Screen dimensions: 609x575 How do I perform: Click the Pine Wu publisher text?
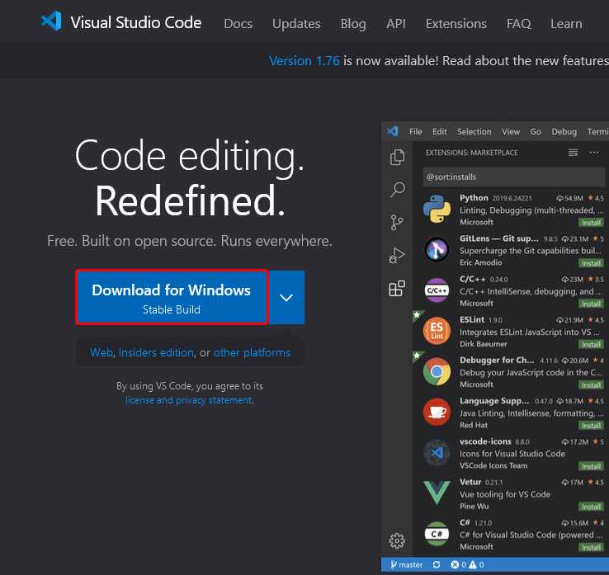pos(474,506)
